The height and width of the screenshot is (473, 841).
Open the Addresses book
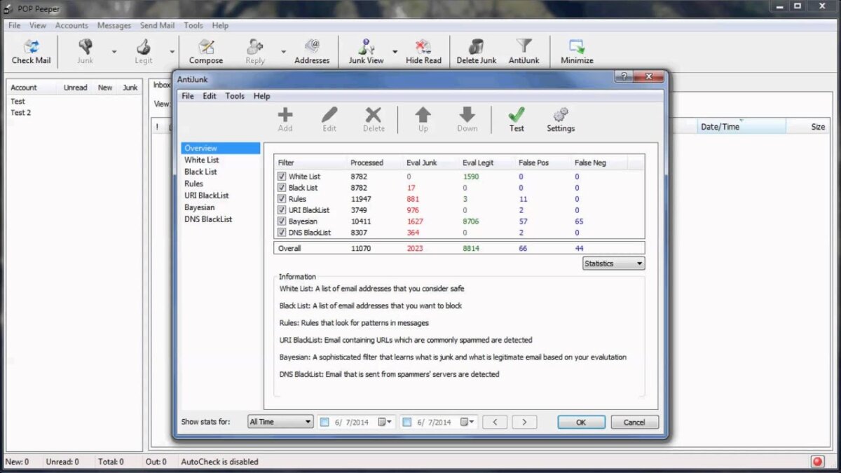click(x=312, y=46)
